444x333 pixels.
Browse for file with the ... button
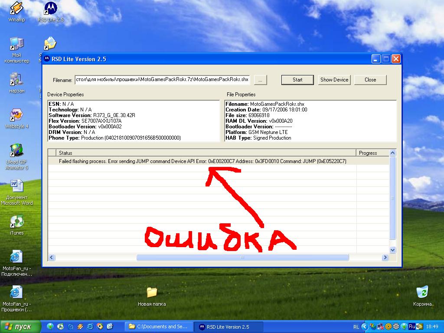pos(260,80)
